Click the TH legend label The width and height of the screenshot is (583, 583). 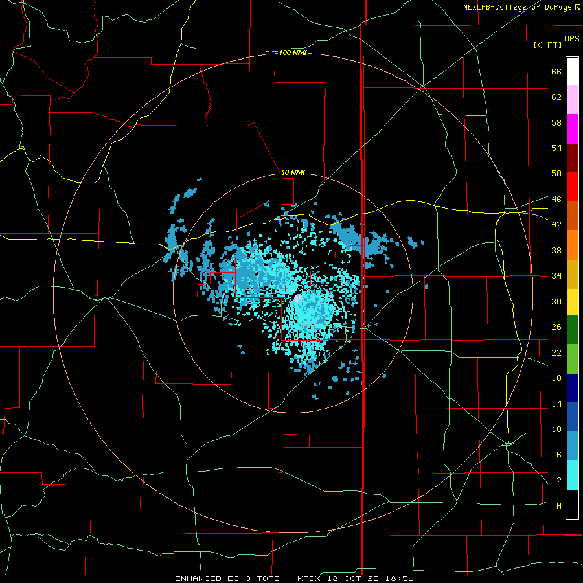click(556, 506)
